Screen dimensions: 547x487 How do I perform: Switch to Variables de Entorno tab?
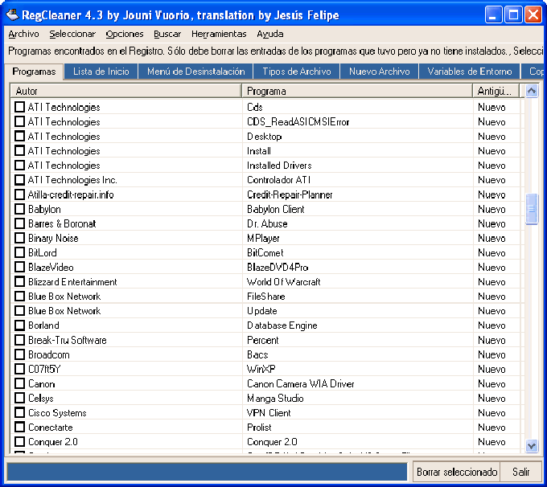coord(470,72)
